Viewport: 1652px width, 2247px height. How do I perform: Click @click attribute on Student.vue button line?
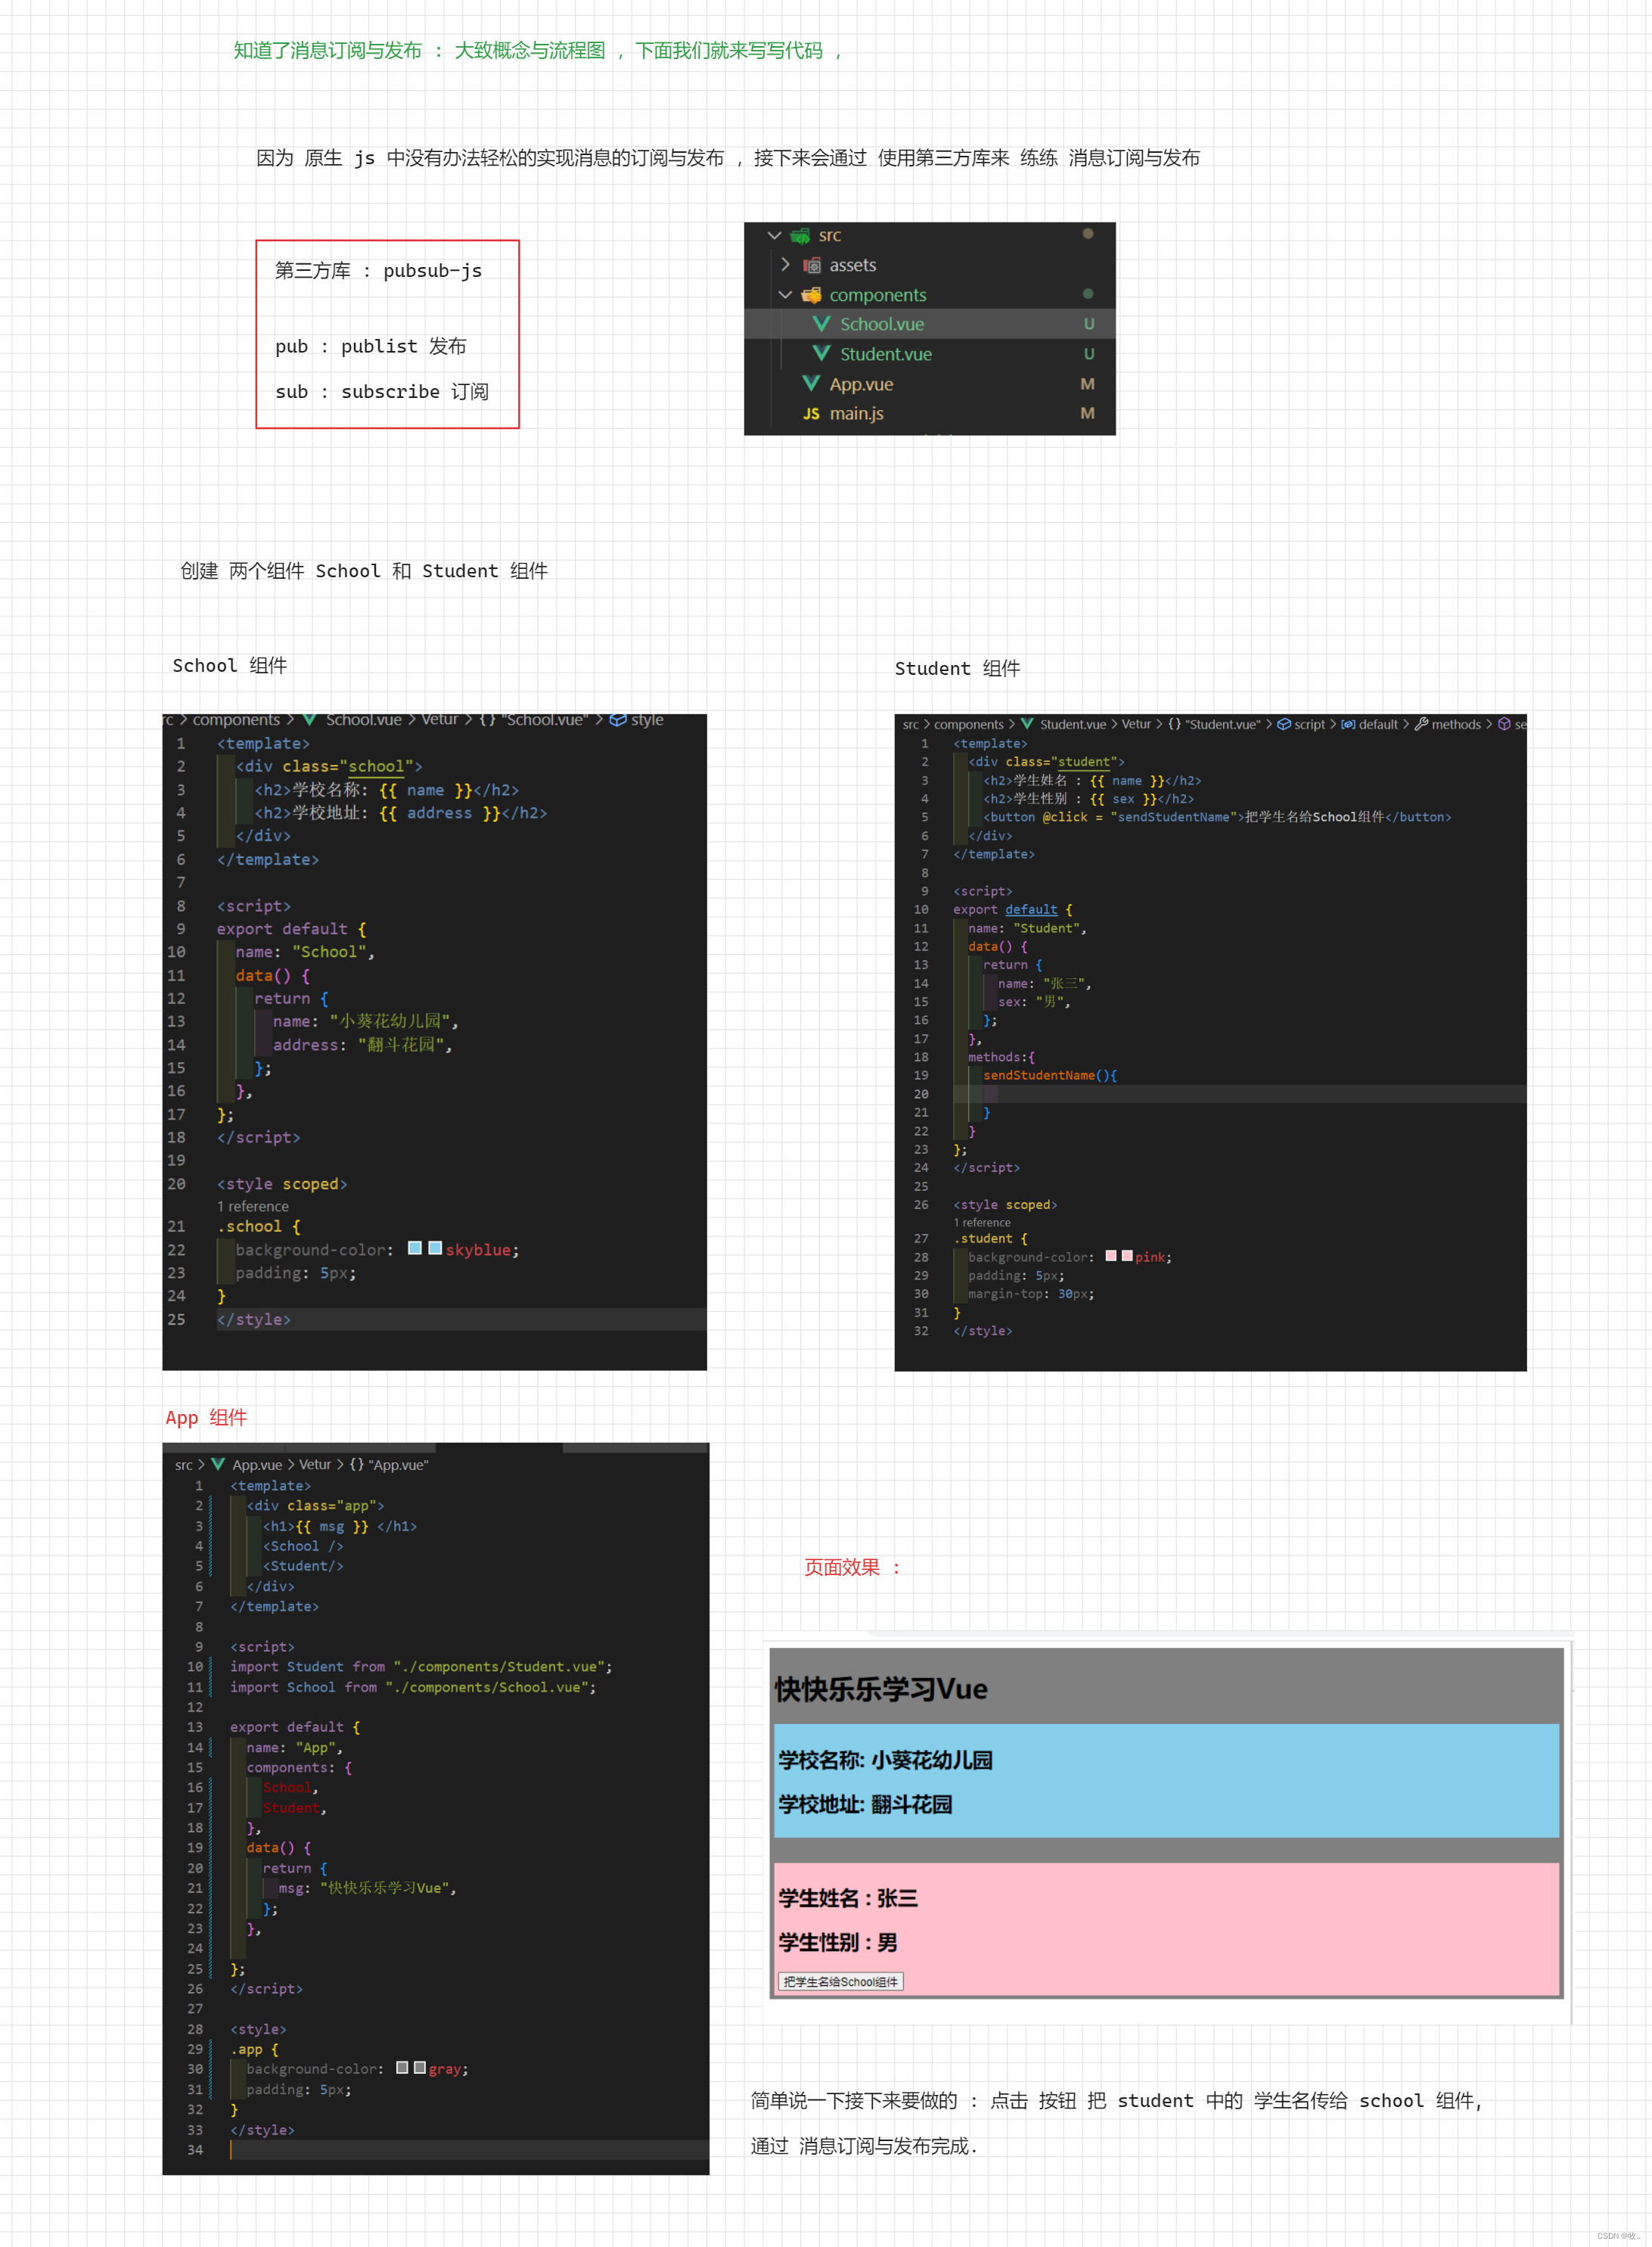click(1065, 818)
